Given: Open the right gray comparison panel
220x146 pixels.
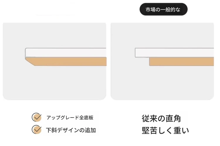Looking at the screenshot, I should (162, 61).
